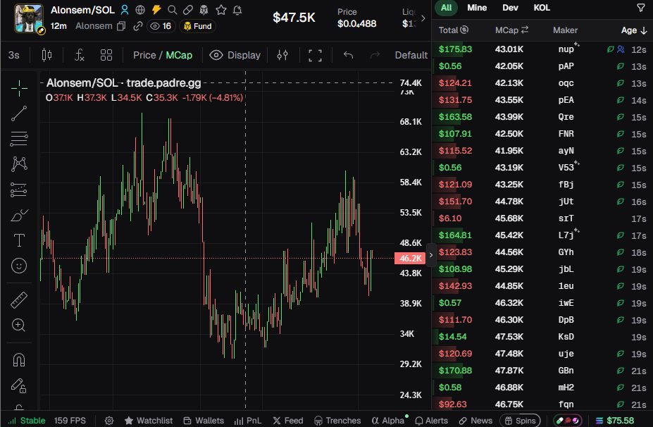Click the Fund button

pyautogui.click(x=198, y=26)
